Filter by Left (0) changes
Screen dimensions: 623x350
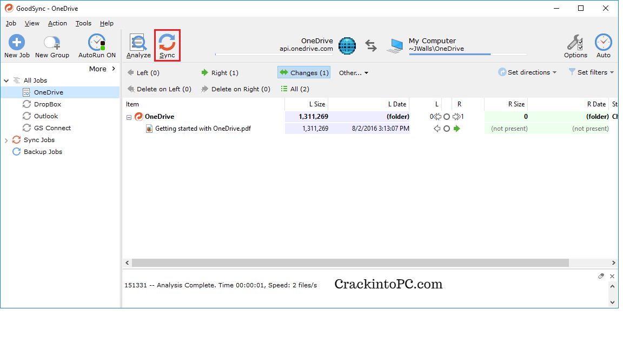(143, 73)
